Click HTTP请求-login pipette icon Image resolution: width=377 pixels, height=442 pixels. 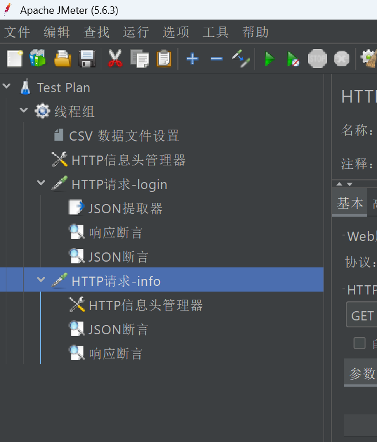coord(60,183)
